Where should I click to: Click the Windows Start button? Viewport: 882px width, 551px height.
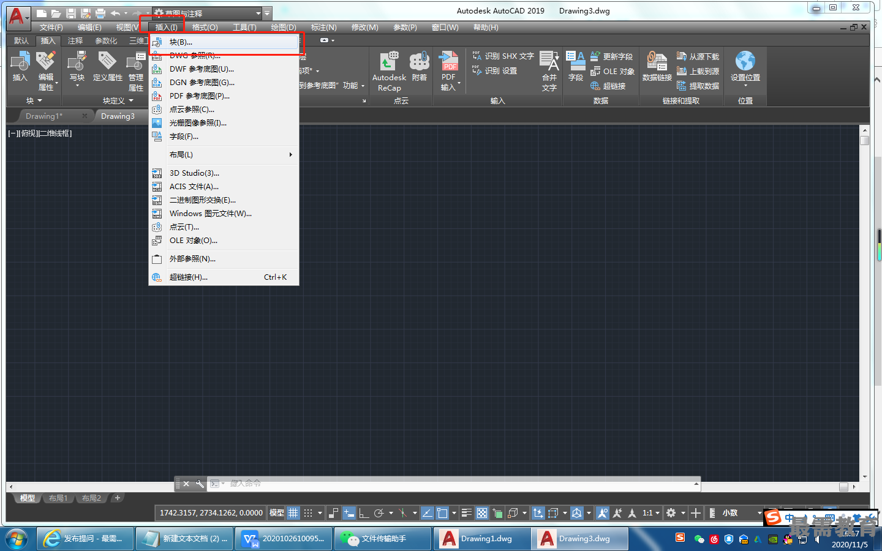pos(17,539)
